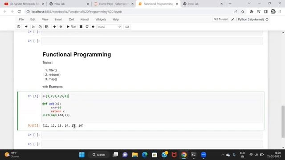Switch to the last New Tab

pos(203,4)
